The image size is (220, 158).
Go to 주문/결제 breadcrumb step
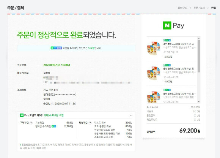tap(199, 8)
